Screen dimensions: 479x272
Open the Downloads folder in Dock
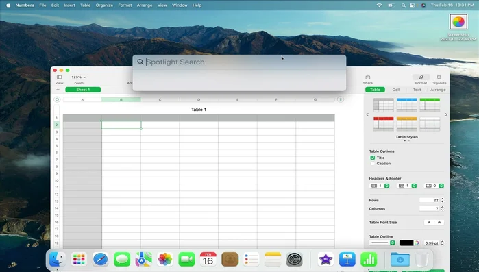tap(400, 260)
